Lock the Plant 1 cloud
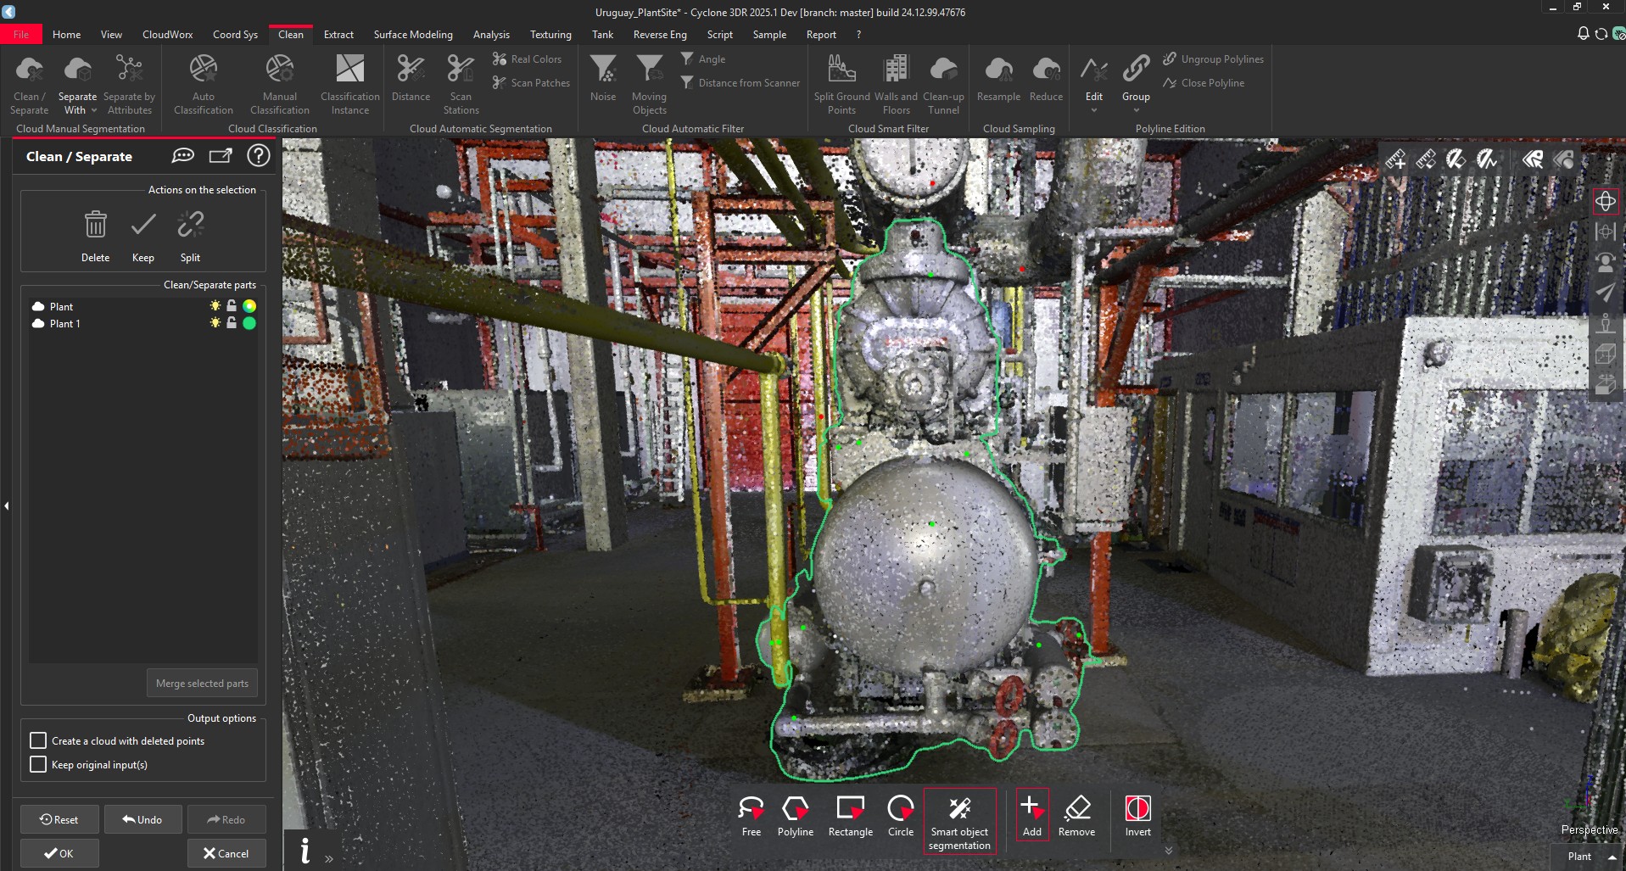 (x=231, y=323)
